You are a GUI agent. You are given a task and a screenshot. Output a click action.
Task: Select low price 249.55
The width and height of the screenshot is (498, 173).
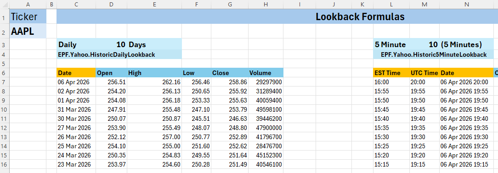click(x=196, y=156)
